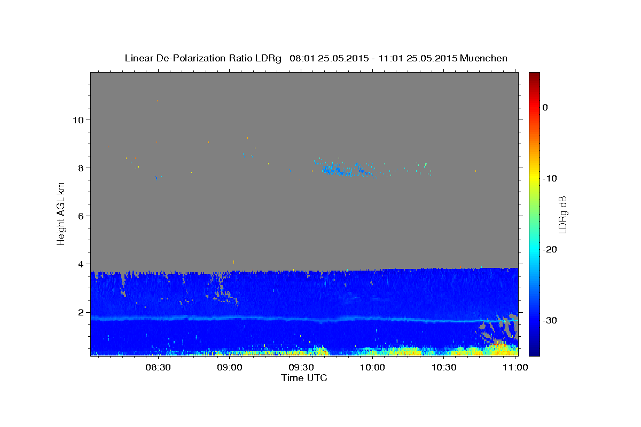
Task: Click the 09:00 time tick label
Action: (230, 368)
